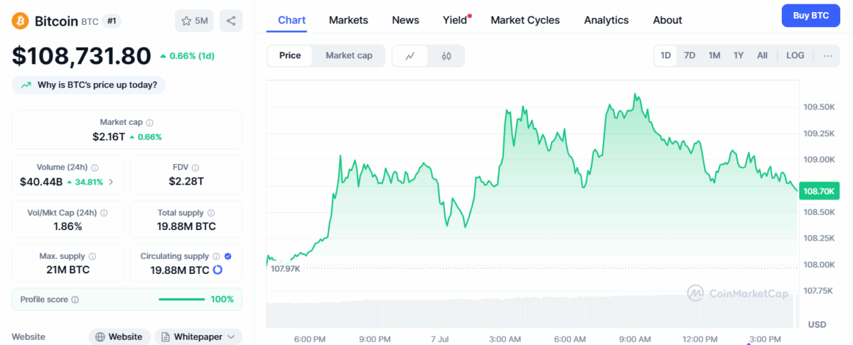Click the Profile score progress bar
Viewport: 853px width, 345px height.
click(181, 300)
